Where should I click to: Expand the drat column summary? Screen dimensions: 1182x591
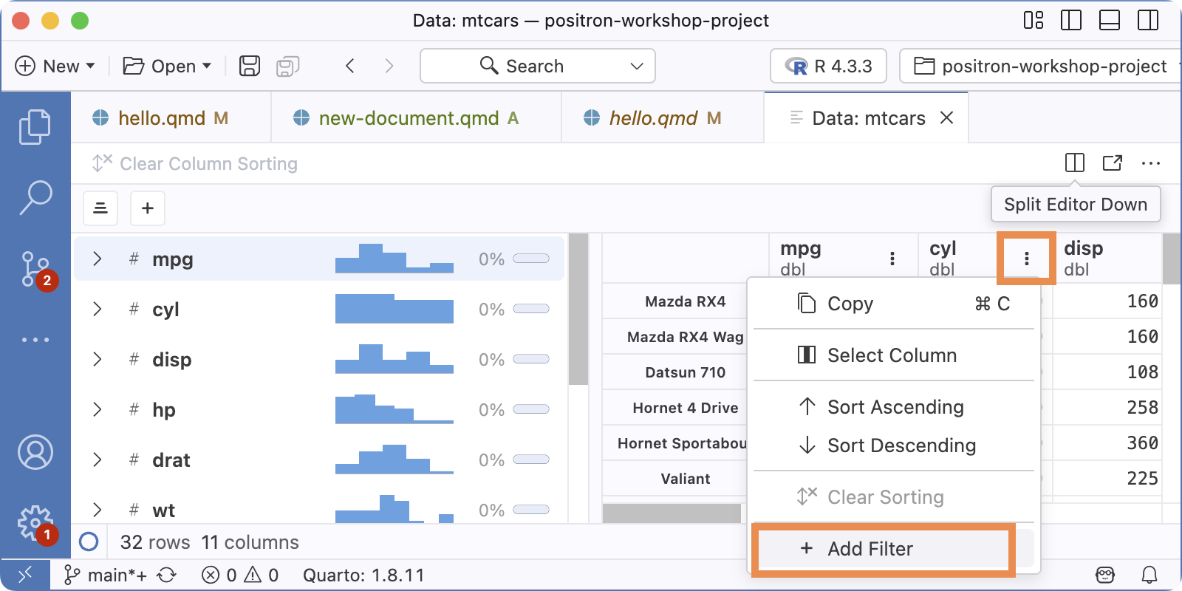click(97, 460)
